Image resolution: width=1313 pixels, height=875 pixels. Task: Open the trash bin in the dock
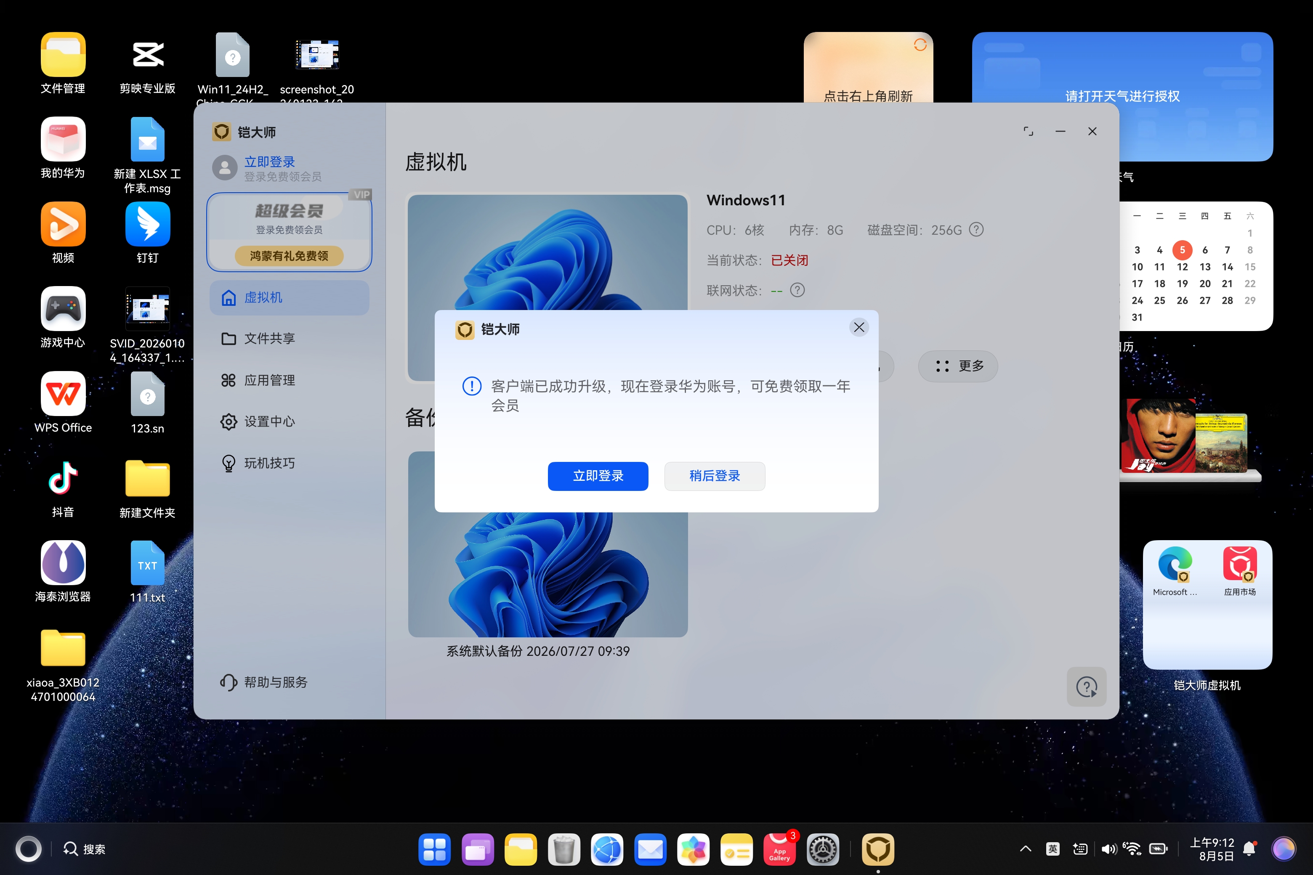[564, 849]
